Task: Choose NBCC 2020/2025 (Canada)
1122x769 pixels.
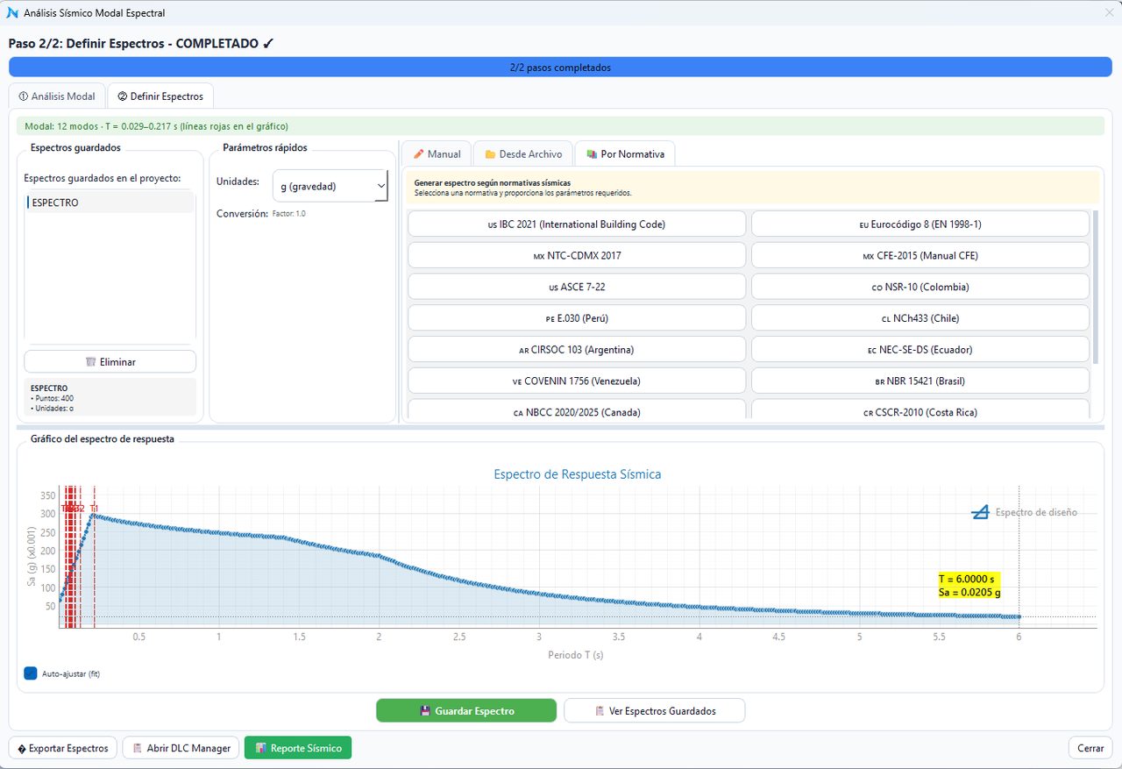Action: [x=577, y=411]
